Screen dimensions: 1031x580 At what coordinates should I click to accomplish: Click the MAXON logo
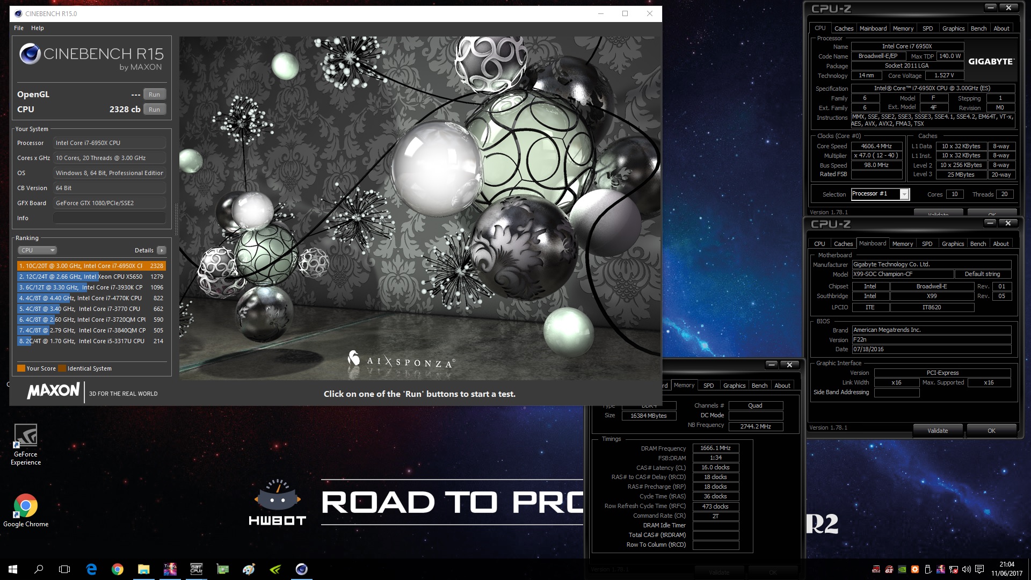pyautogui.click(x=53, y=390)
